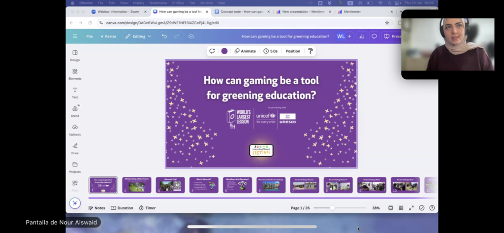The width and height of the screenshot is (504, 233).
Task: Expand the Editing mode dropdown
Action: pos(138,36)
